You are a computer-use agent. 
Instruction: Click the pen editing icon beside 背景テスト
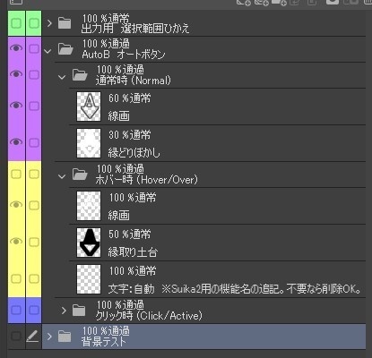point(32,337)
